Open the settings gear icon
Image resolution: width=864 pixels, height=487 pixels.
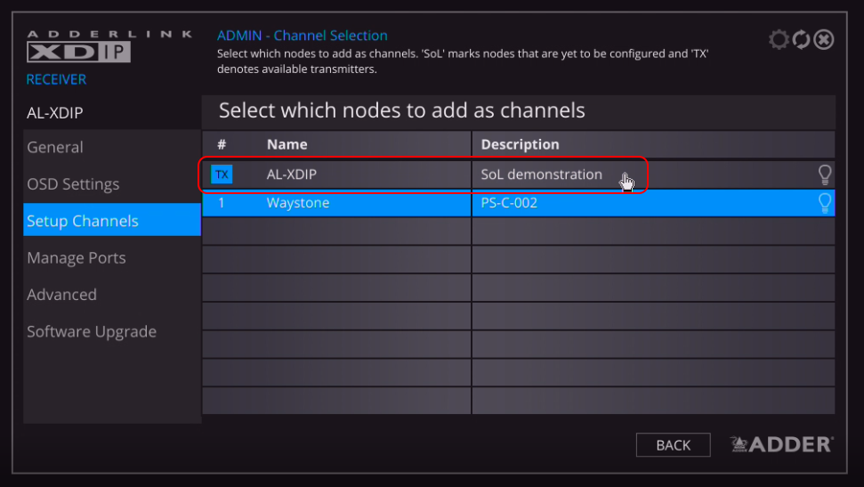(x=779, y=39)
